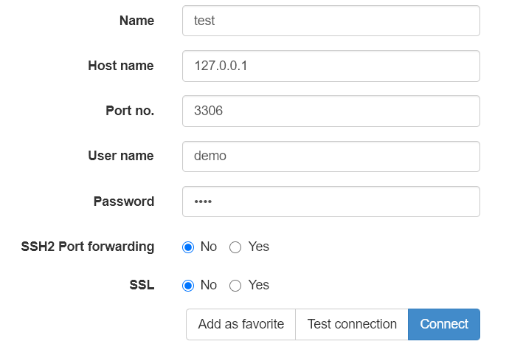509x361 pixels.
Task: Click the bold SSL label
Action: tap(142, 285)
